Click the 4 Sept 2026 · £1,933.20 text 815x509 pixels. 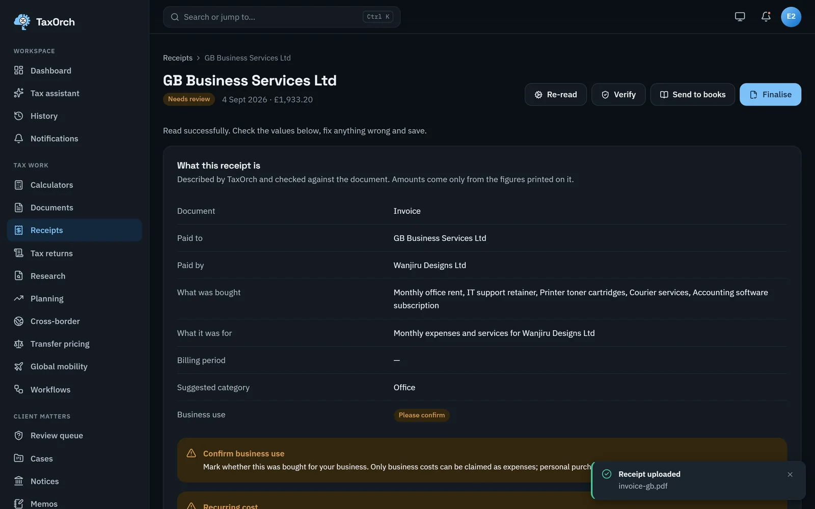point(267,99)
